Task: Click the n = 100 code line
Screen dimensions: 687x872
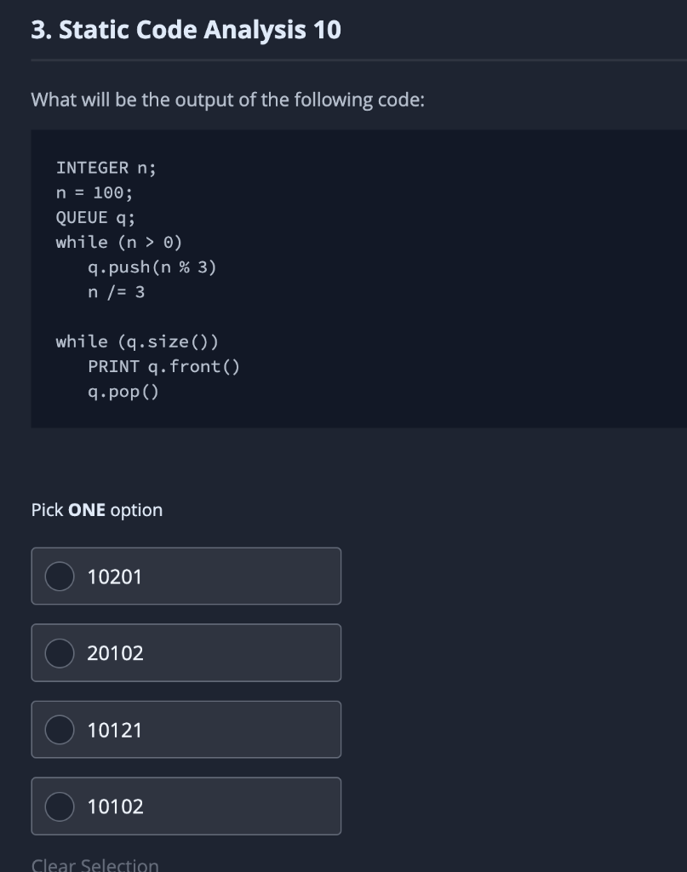Action: 92,192
